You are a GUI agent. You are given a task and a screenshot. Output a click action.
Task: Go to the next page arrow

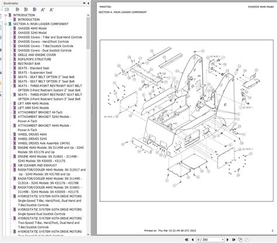pos(227,239)
